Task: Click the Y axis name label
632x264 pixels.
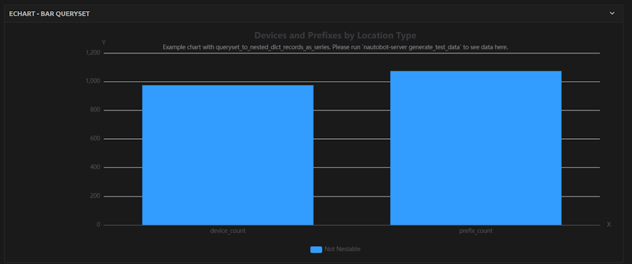Action: pyautogui.click(x=104, y=42)
